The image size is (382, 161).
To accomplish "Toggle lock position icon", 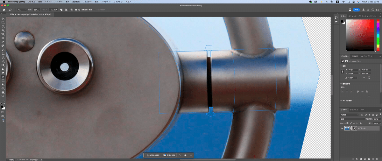I will [354, 123].
